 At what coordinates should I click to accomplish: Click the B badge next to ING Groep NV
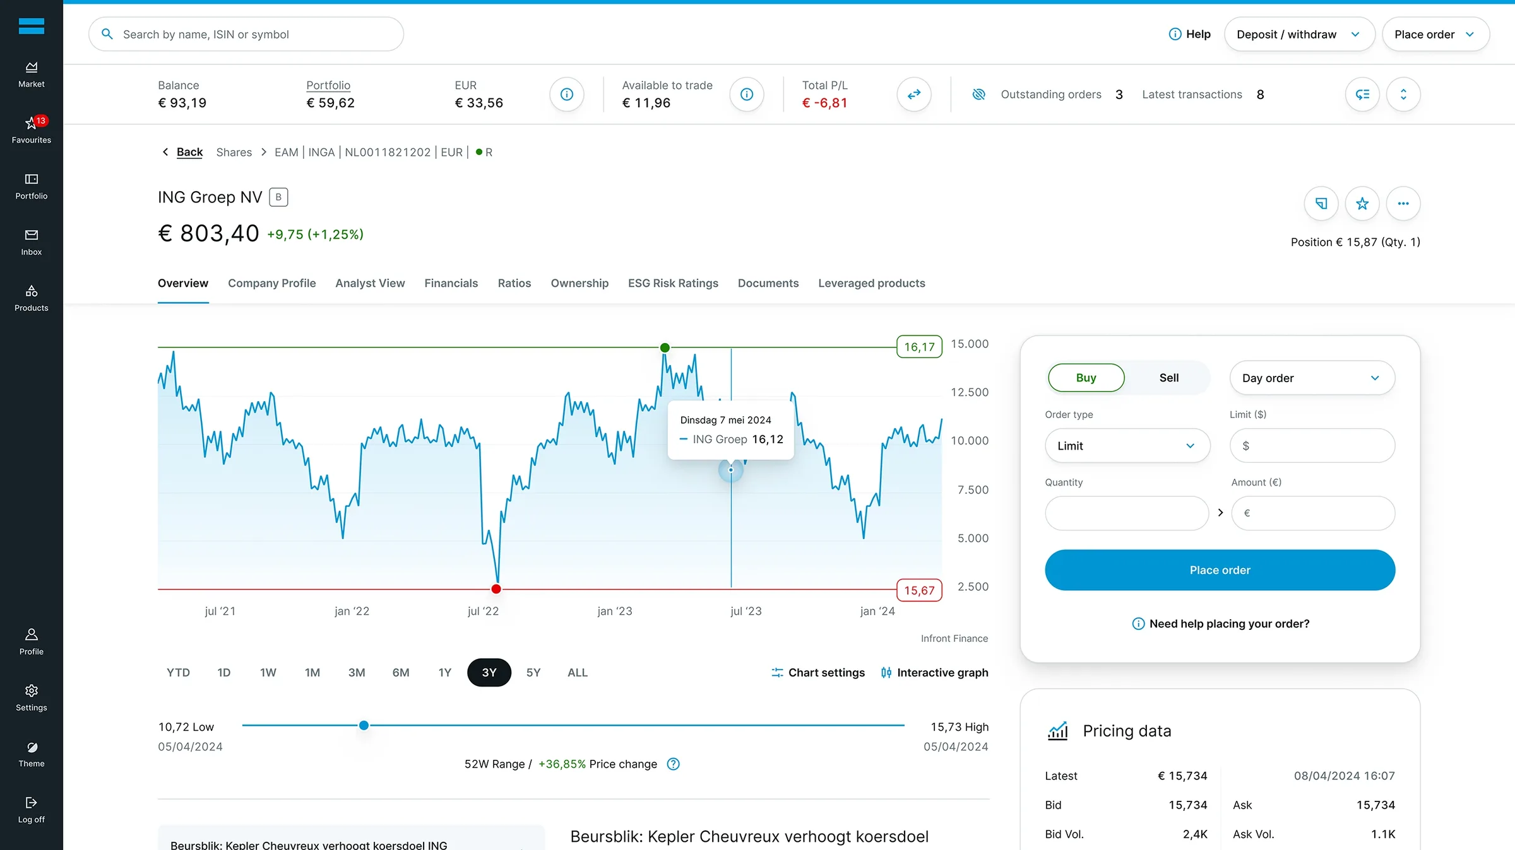click(278, 197)
